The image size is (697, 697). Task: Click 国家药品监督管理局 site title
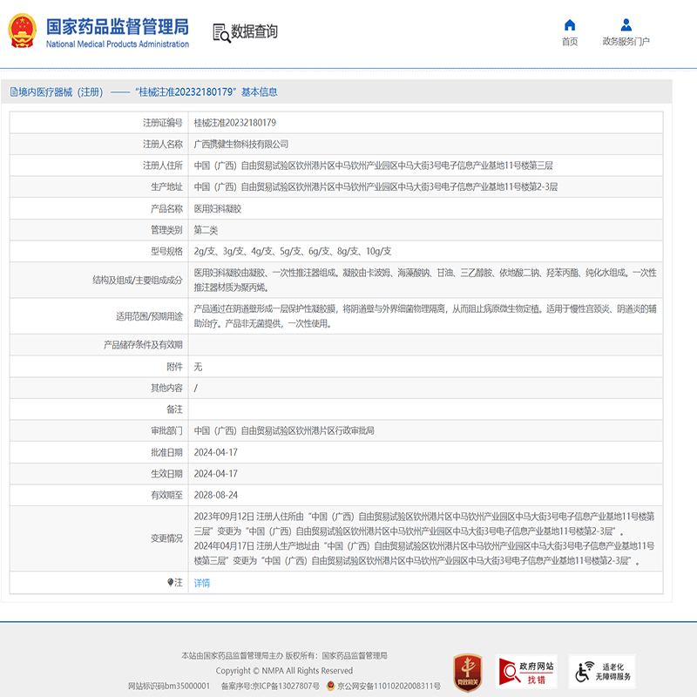(118, 27)
